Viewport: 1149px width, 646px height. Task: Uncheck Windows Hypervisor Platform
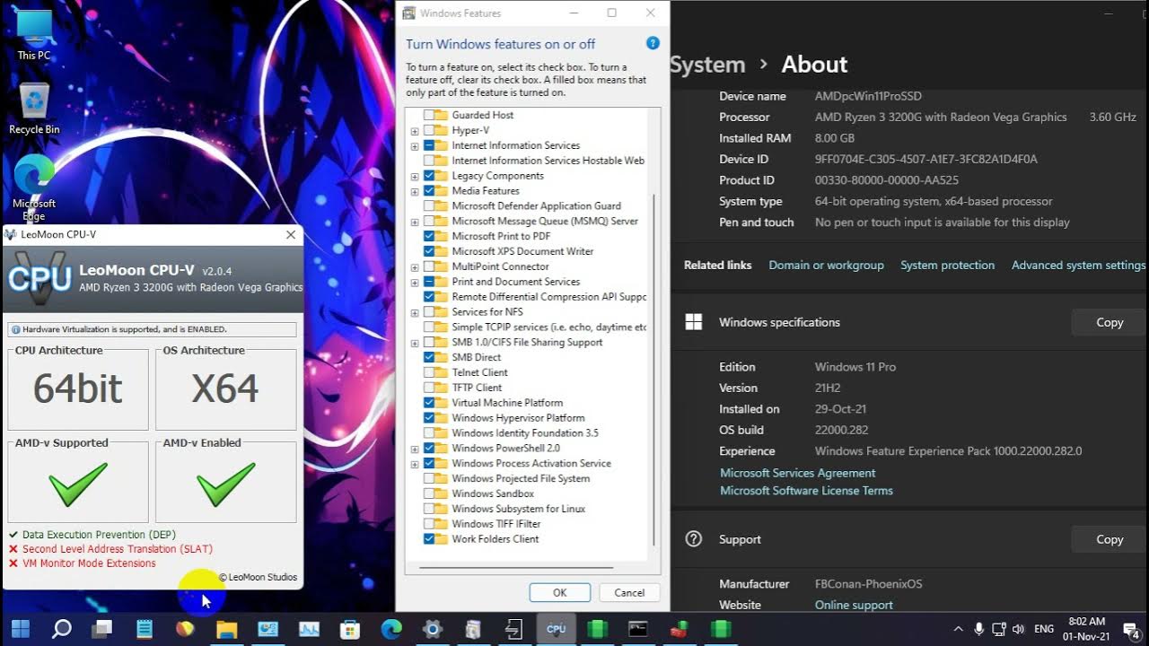429,418
